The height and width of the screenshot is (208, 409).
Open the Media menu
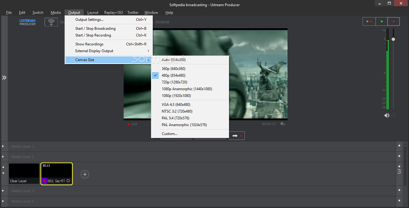(56, 13)
